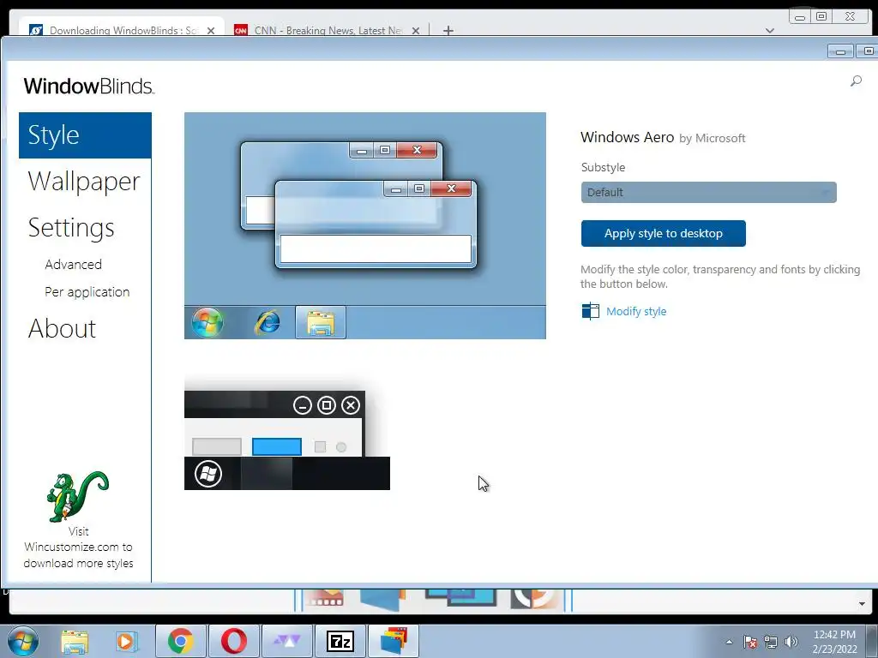Open Per application settings
This screenshot has height=658, width=878.
[87, 292]
